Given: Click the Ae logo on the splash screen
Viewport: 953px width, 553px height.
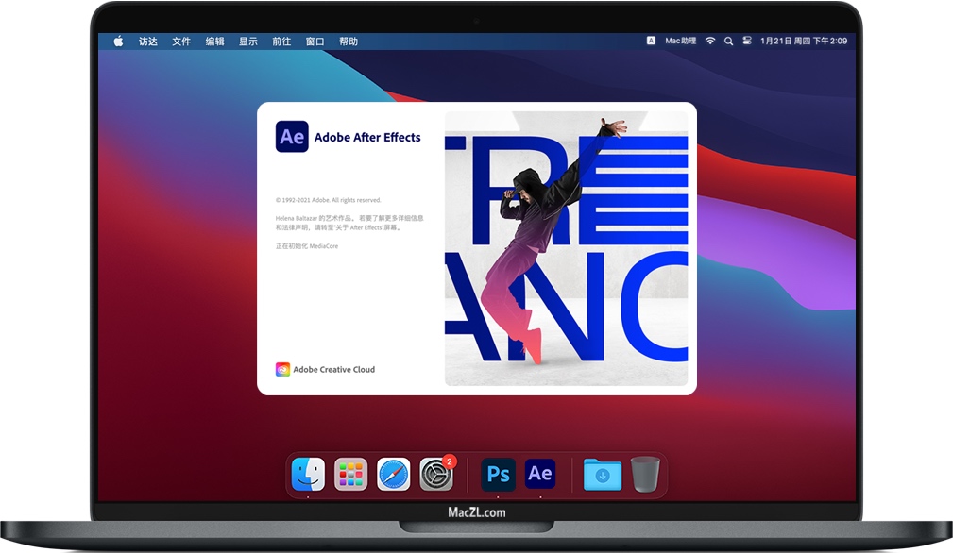Looking at the screenshot, I should 292,136.
